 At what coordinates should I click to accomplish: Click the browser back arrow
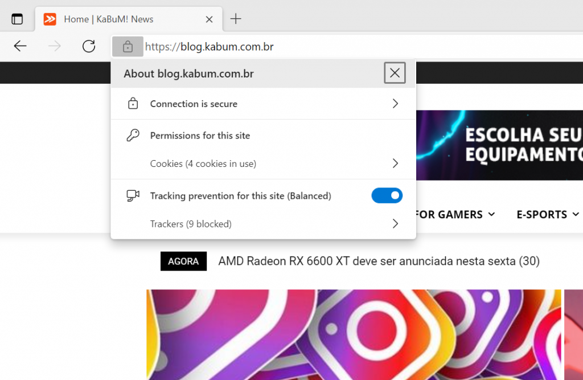click(x=20, y=47)
